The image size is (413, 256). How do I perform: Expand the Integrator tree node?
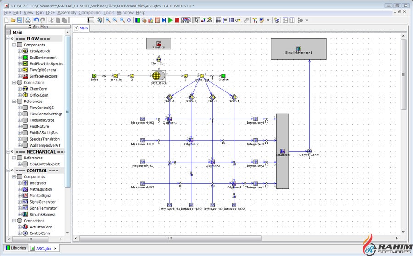[x=20, y=183]
